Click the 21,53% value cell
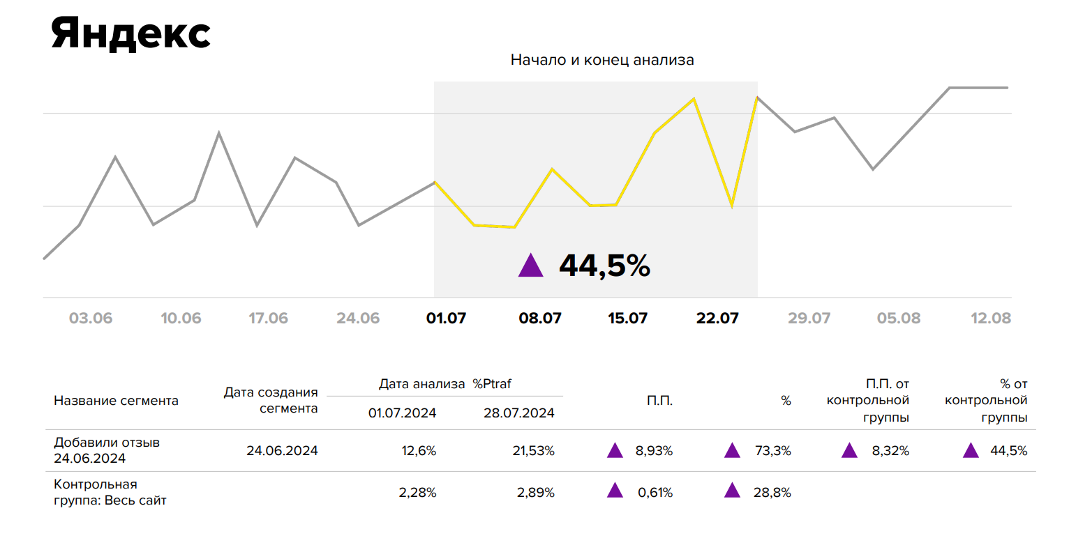 tap(534, 451)
